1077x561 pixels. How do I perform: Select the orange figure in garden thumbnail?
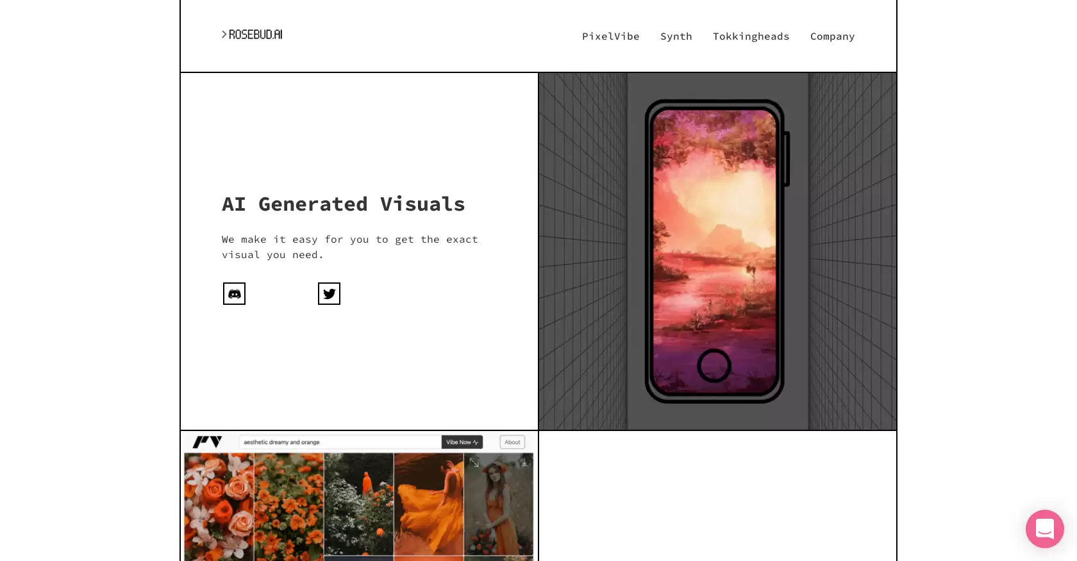(358, 504)
